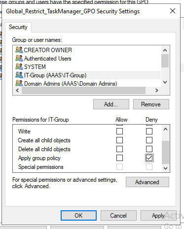
Task: Click the names list scroll down arrow
Action: point(165,82)
